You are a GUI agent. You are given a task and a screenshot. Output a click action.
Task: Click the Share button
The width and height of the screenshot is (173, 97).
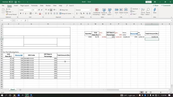pyautogui.click(x=155, y=5)
